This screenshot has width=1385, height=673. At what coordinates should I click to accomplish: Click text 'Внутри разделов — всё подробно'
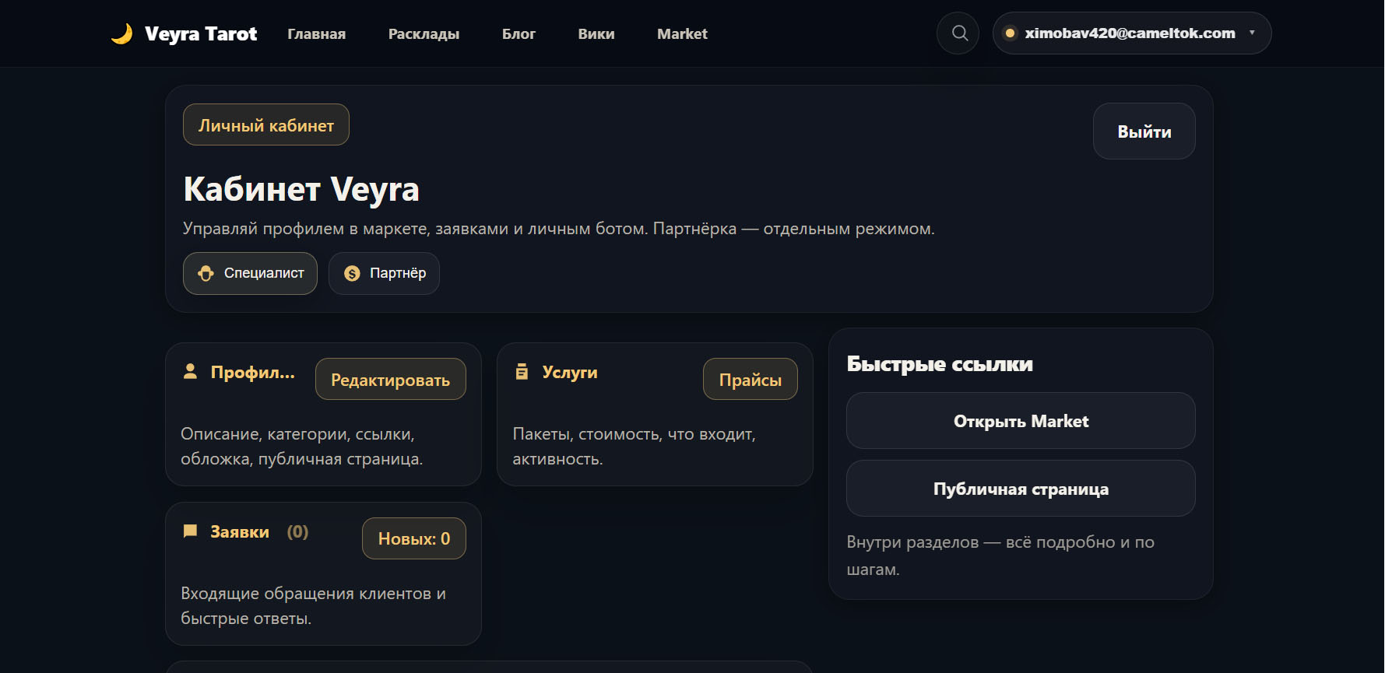tap(981, 542)
